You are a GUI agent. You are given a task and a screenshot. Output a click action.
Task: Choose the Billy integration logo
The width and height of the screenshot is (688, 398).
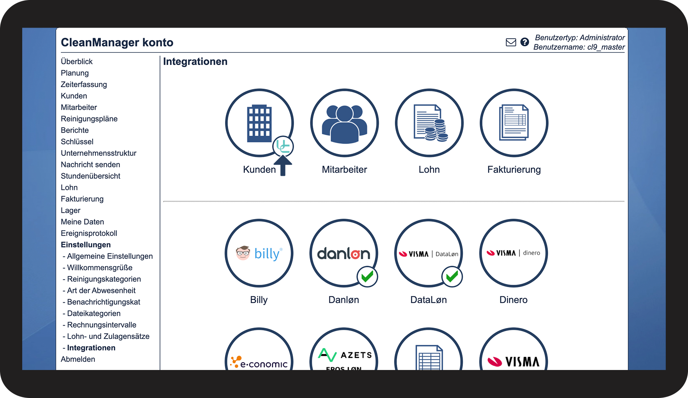pyautogui.click(x=259, y=253)
